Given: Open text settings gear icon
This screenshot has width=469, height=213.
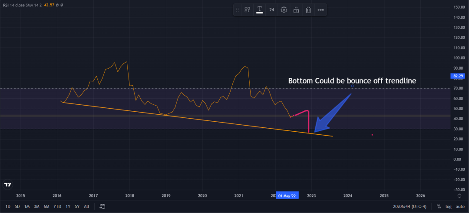Looking at the screenshot, I should [x=284, y=10].
